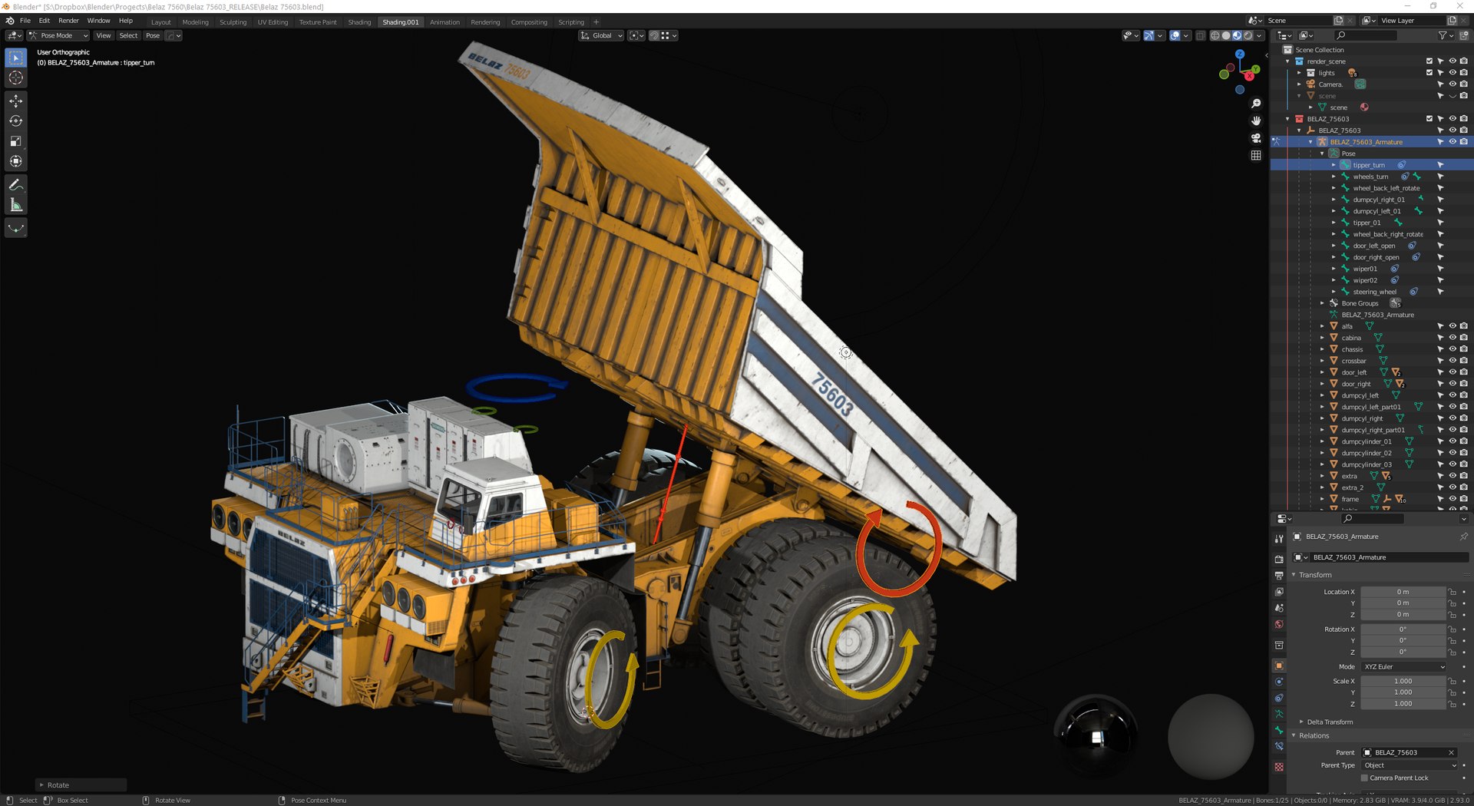Open the viewport View menu
This screenshot has width=1474, height=806.
pos(103,35)
